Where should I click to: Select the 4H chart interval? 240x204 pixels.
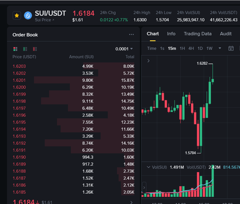tap(191, 48)
